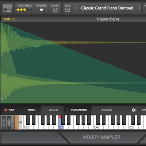
Task: Play the C5 key on keyboard
Action: (131, 127)
